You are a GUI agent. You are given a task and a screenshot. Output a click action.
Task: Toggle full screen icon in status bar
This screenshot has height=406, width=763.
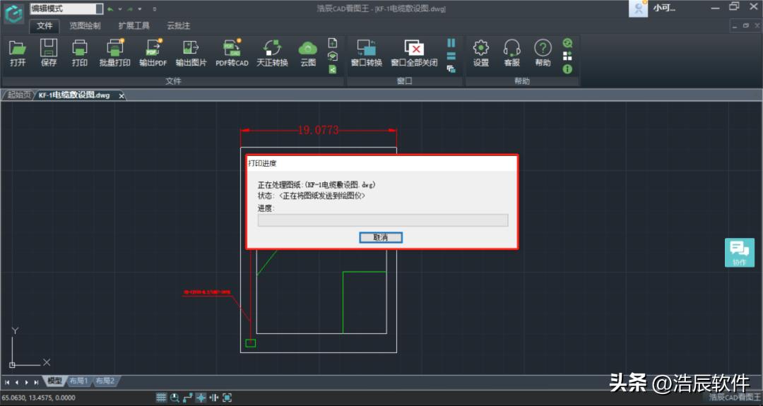pyautogui.click(x=227, y=398)
